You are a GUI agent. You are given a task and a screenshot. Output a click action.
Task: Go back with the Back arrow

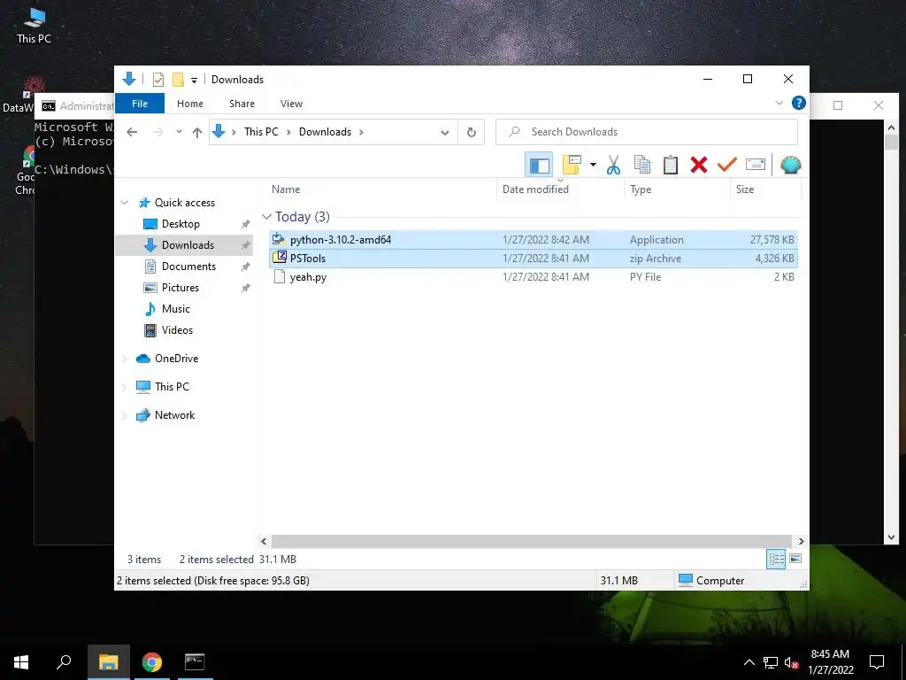[132, 133]
